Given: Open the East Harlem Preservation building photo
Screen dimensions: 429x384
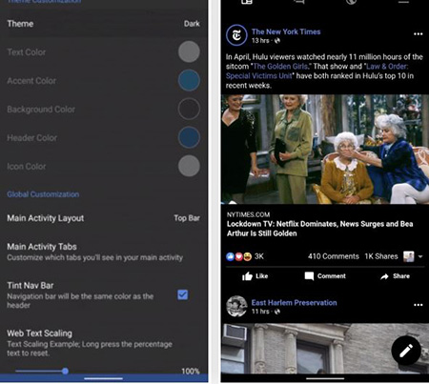Looking at the screenshot, I should [x=325, y=349].
